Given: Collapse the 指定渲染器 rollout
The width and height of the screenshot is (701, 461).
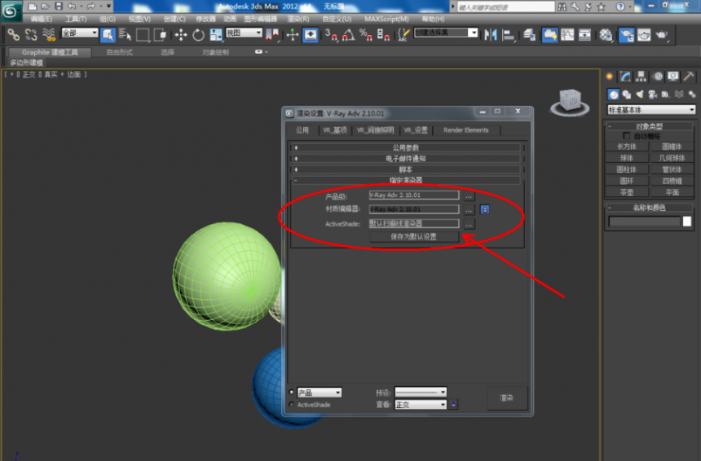Looking at the screenshot, I should pos(406,180).
